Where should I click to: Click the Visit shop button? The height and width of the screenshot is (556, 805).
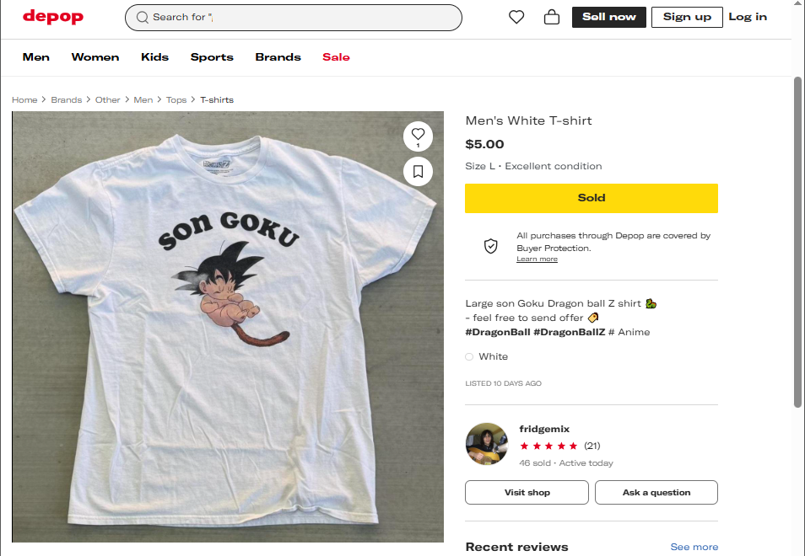coord(527,492)
